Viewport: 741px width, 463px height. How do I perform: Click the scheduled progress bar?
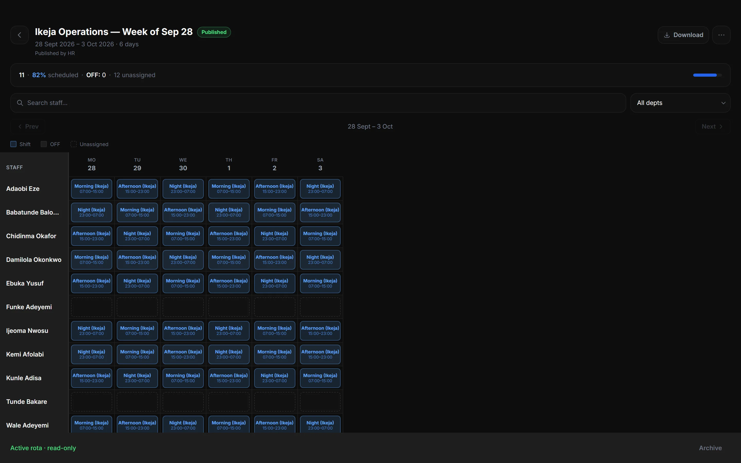[x=707, y=75]
